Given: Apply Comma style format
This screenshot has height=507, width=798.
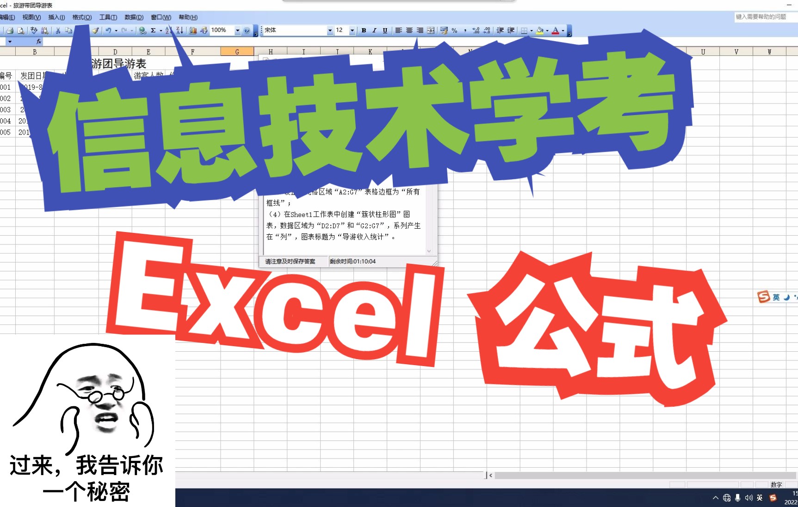Looking at the screenshot, I should 465,31.
